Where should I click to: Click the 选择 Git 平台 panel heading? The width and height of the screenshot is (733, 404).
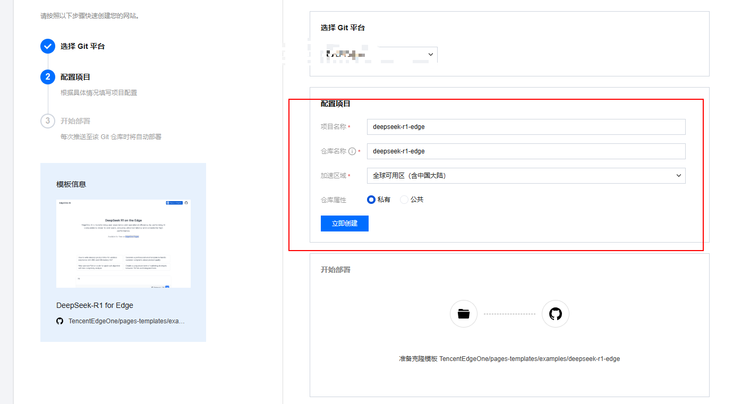343,28
